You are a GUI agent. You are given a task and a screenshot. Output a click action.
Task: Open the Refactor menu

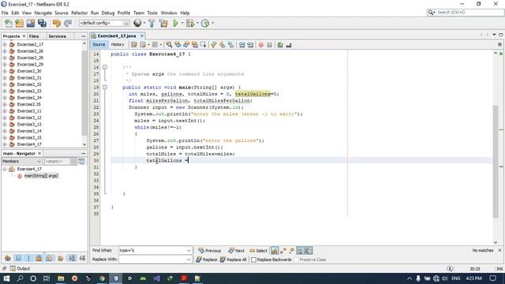click(79, 13)
